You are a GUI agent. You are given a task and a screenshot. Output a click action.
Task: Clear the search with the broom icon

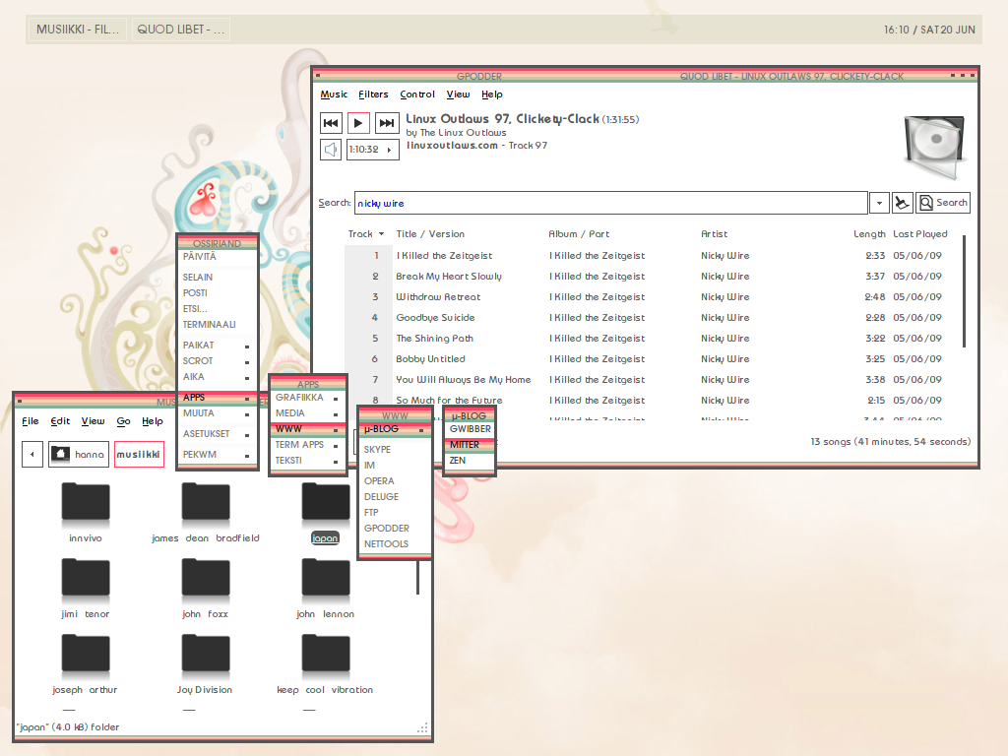(903, 203)
